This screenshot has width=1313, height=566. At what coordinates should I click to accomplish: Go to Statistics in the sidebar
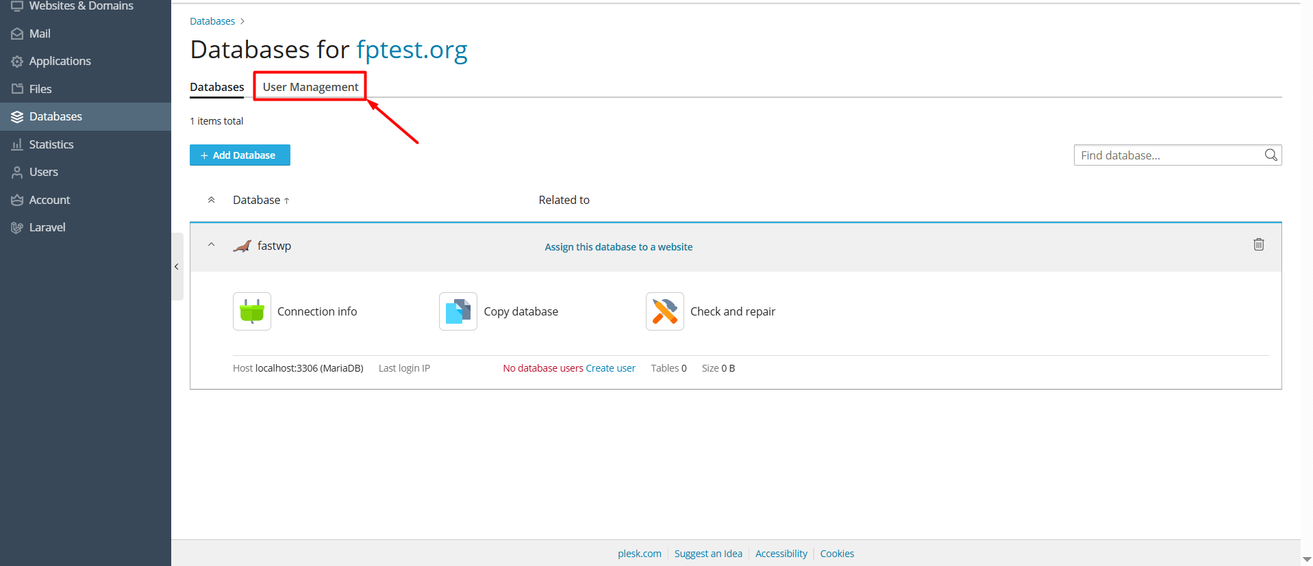pos(51,144)
